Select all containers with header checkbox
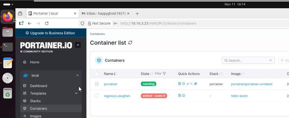289x118 pixels. [97, 74]
